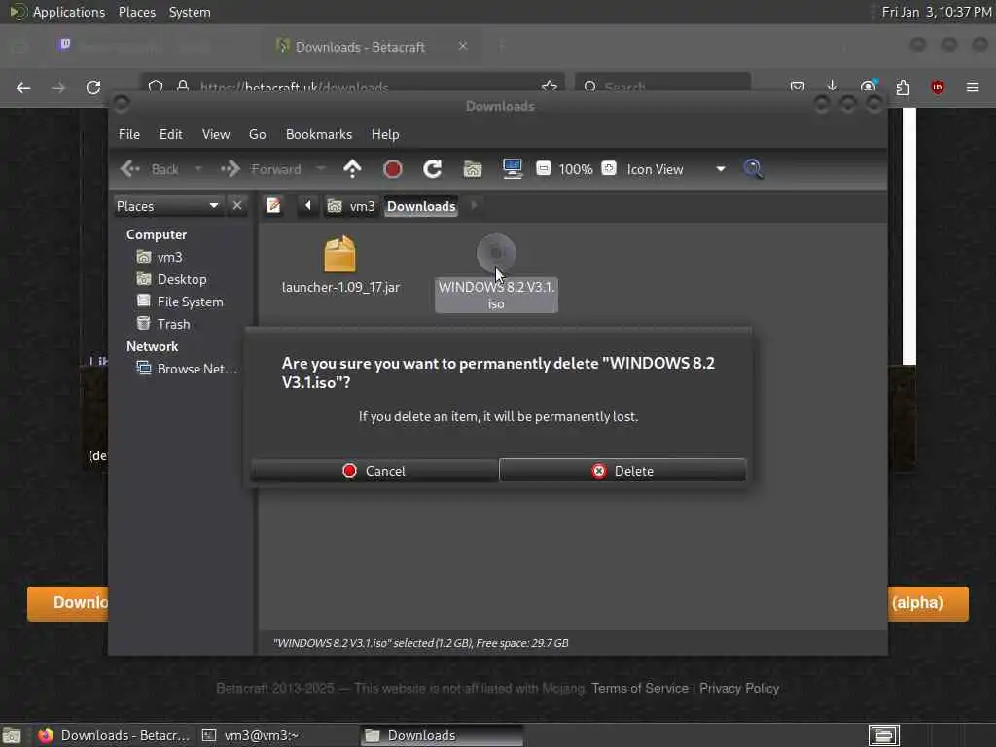Screen dimensions: 996x747
Task: Click the Firefox back arrow
Action: [23, 87]
